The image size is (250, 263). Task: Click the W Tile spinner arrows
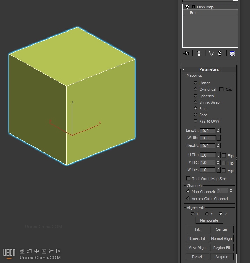tap(218, 170)
